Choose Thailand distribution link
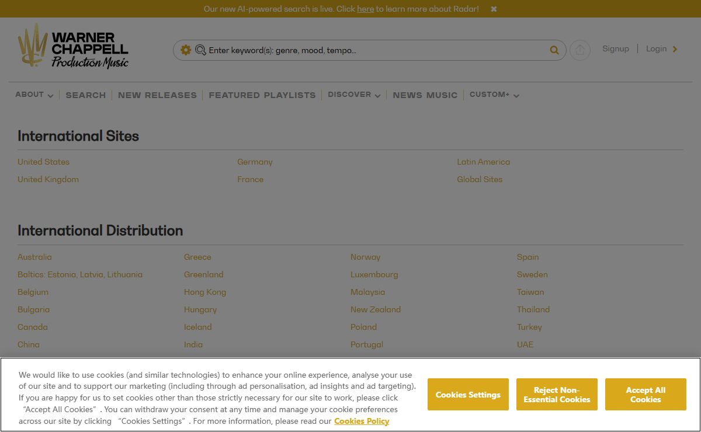The width and height of the screenshot is (701, 432). tap(533, 309)
